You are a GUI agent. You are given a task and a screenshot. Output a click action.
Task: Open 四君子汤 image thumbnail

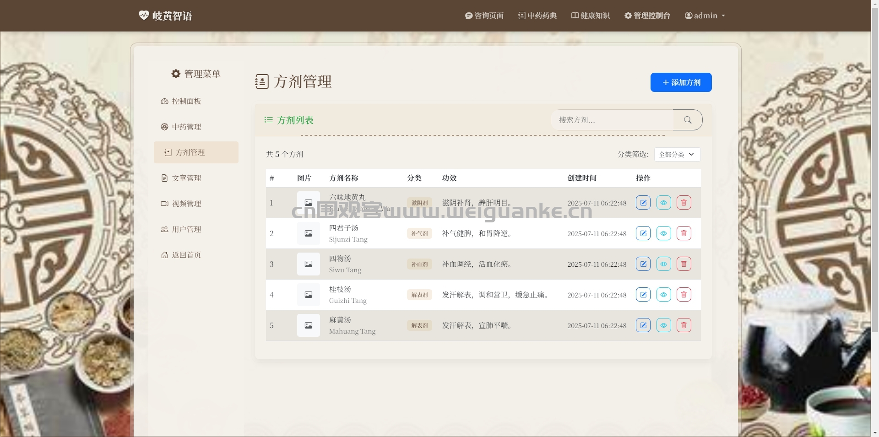click(309, 233)
